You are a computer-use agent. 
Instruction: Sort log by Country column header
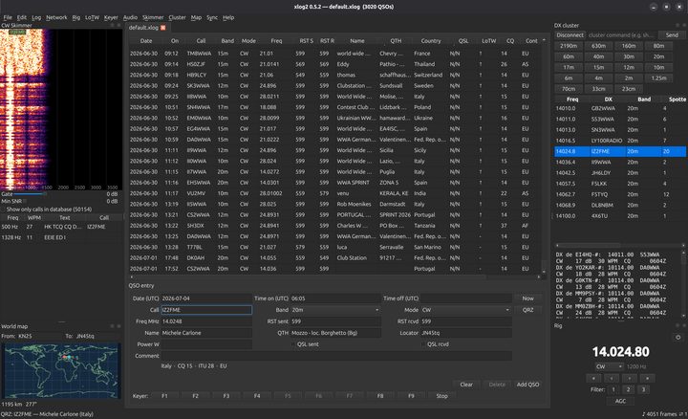[x=431, y=41]
